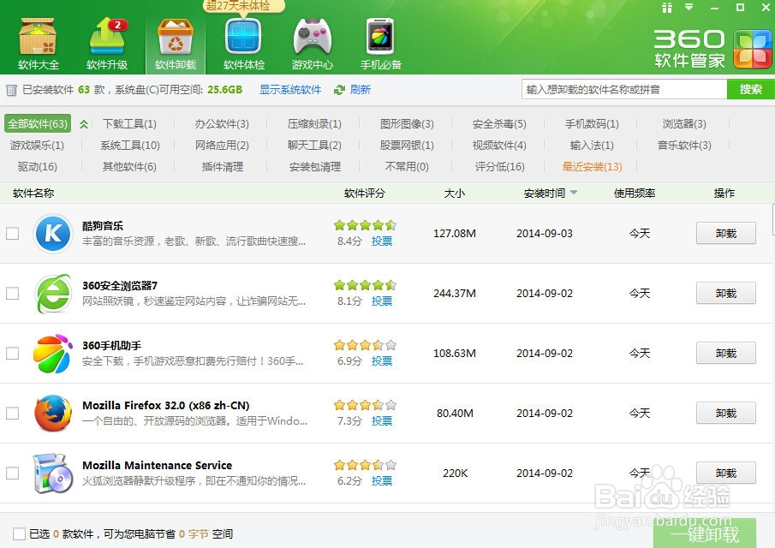Filter by 视频软件(4) category
The height and width of the screenshot is (548, 775).
click(499, 146)
